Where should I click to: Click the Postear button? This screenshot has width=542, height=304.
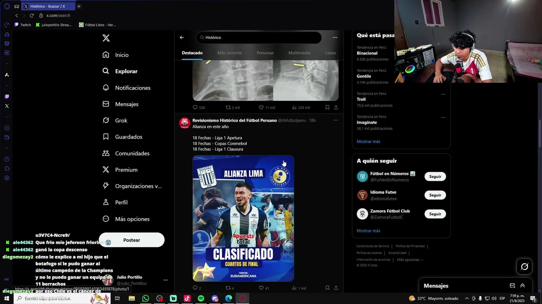tap(132, 240)
